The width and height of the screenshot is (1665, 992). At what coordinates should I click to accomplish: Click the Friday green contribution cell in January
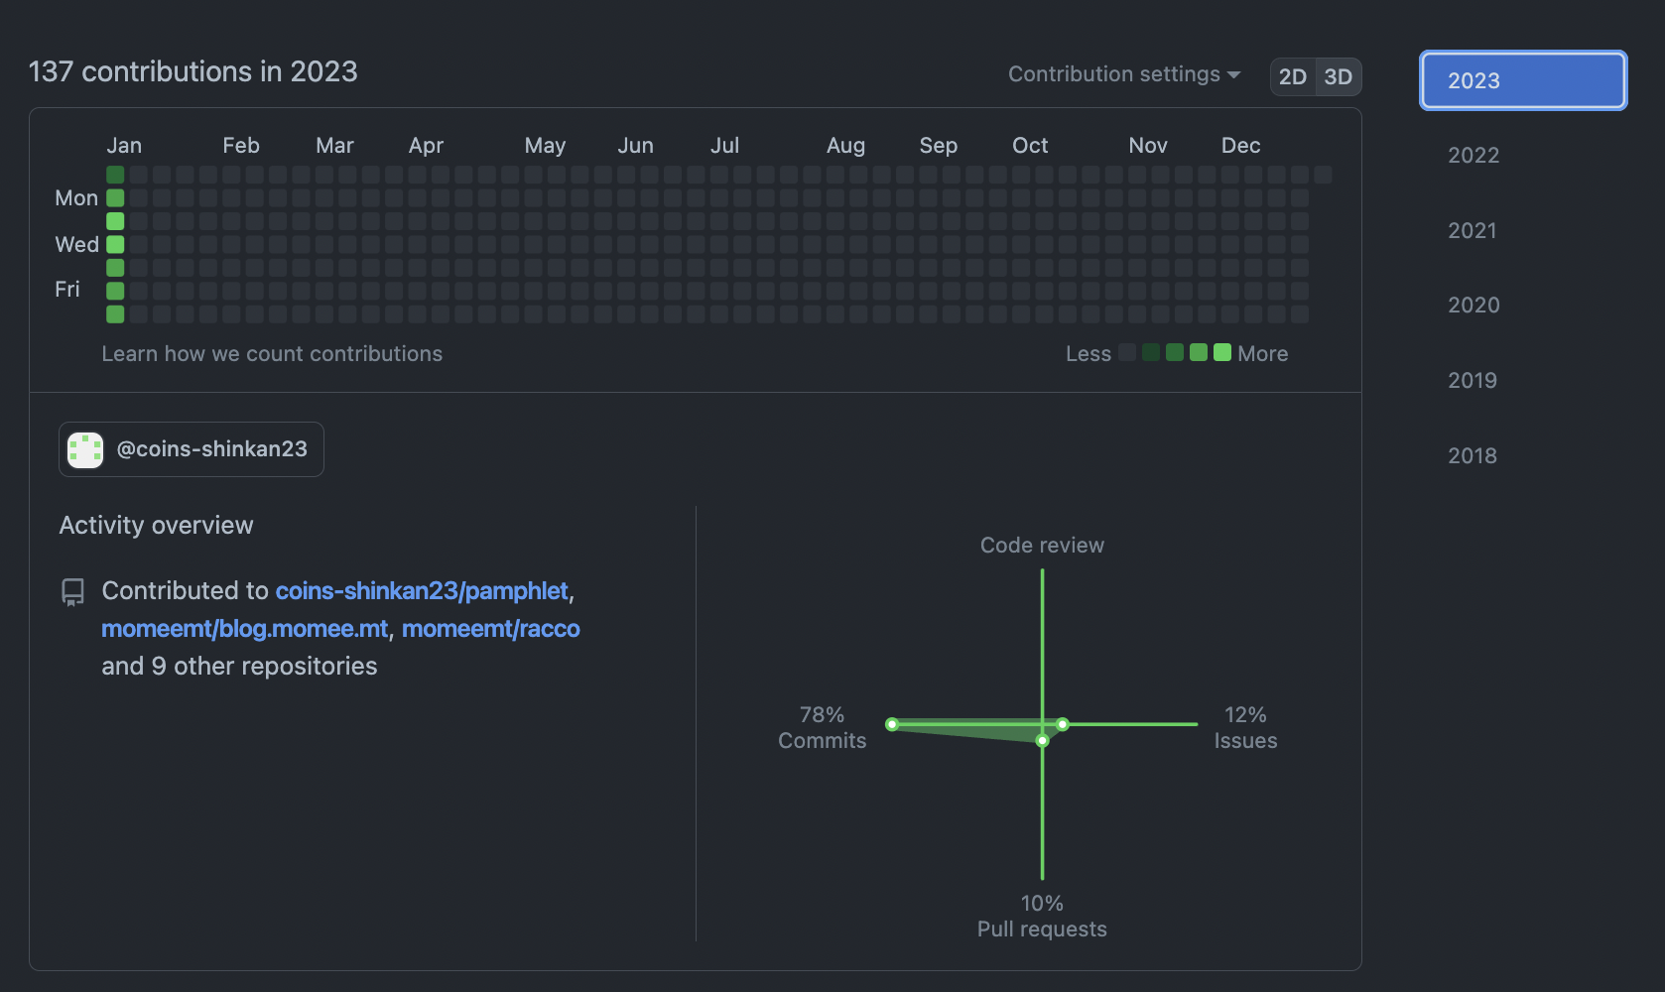pos(115,291)
